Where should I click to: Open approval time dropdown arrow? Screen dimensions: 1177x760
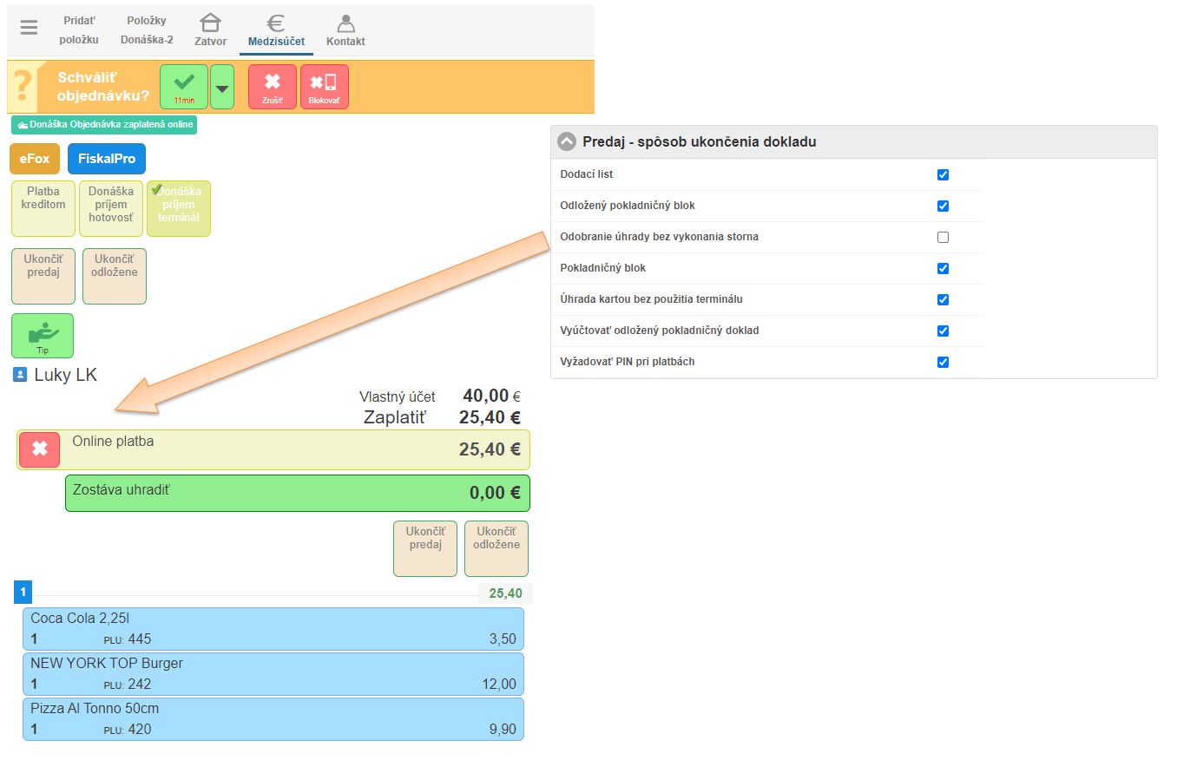222,88
